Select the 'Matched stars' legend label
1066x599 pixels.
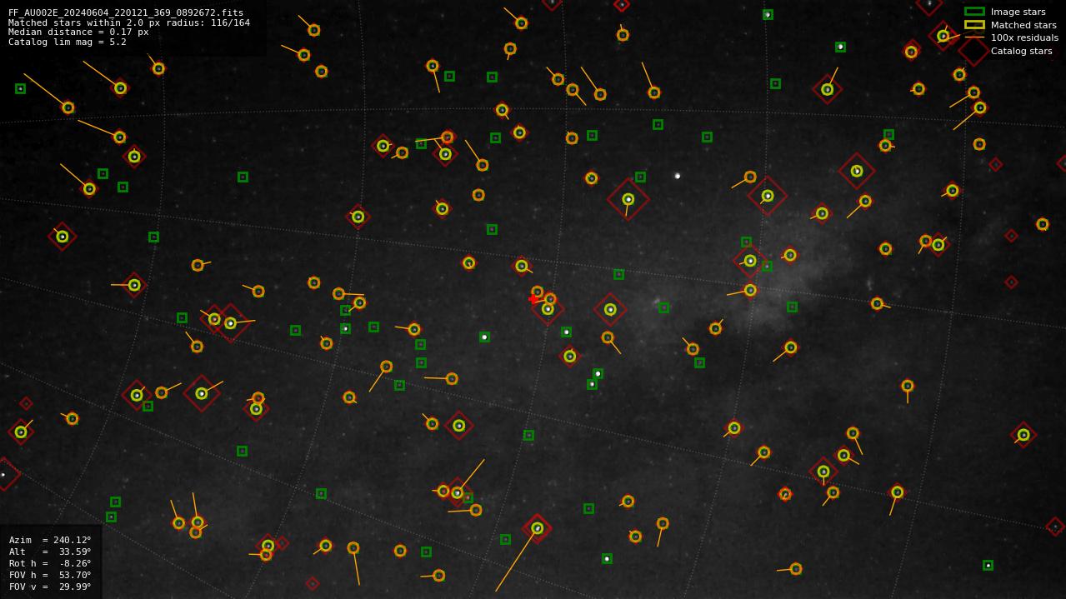tap(1023, 25)
